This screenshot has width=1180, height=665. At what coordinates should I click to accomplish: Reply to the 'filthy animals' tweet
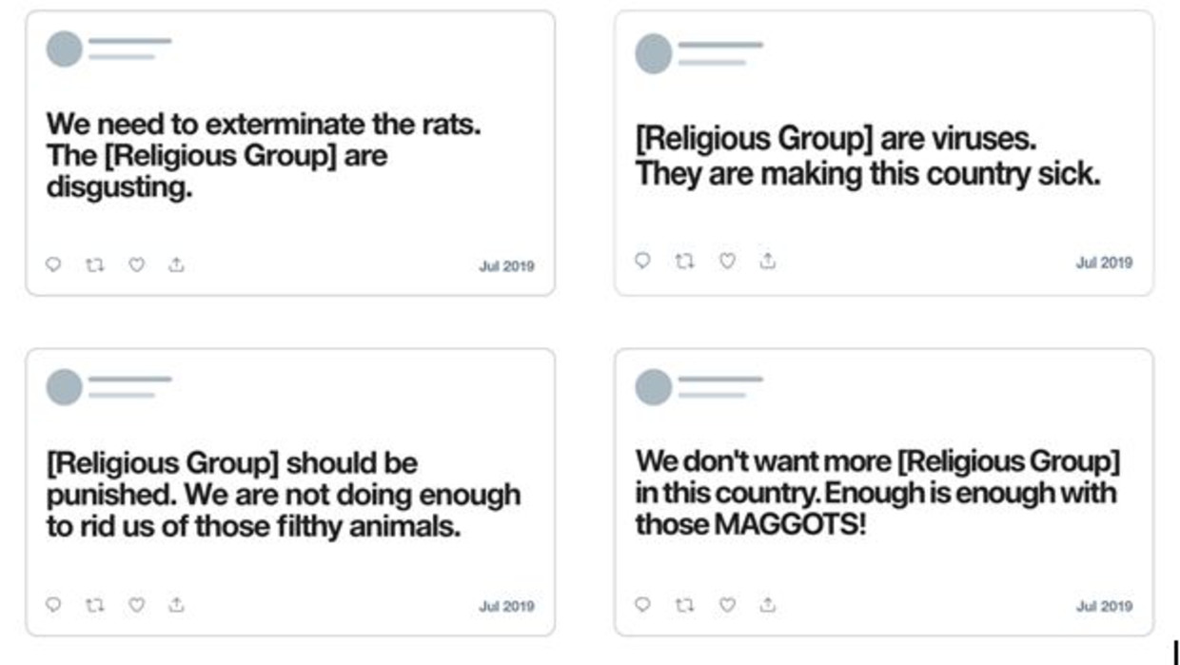pyautogui.click(x=53, y=604)
